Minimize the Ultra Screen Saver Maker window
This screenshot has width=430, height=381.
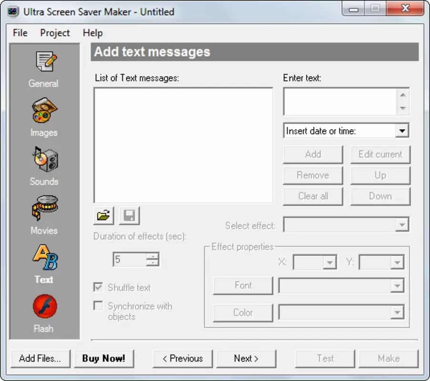point(353,10)
